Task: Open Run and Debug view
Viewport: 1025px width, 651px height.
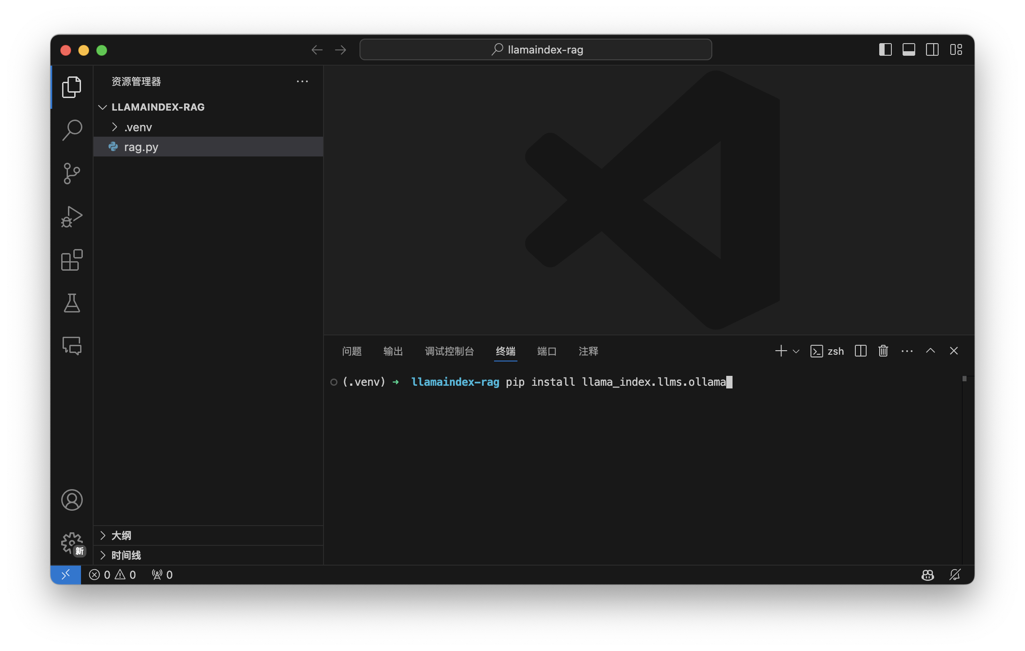Action: [x=72, y=216]
